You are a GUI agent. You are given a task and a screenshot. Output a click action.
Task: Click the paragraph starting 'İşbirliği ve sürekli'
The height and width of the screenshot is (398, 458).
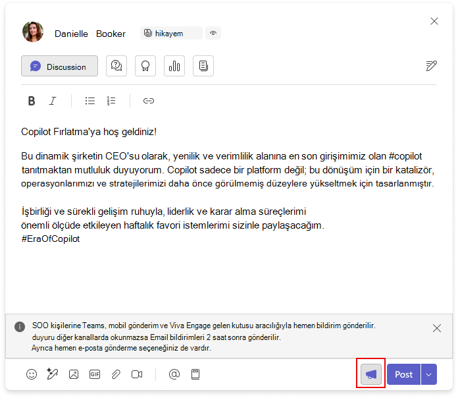[172, 225]
